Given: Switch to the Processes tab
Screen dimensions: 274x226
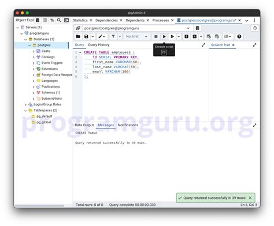Looking at the screenshot, I should (161, 20).
